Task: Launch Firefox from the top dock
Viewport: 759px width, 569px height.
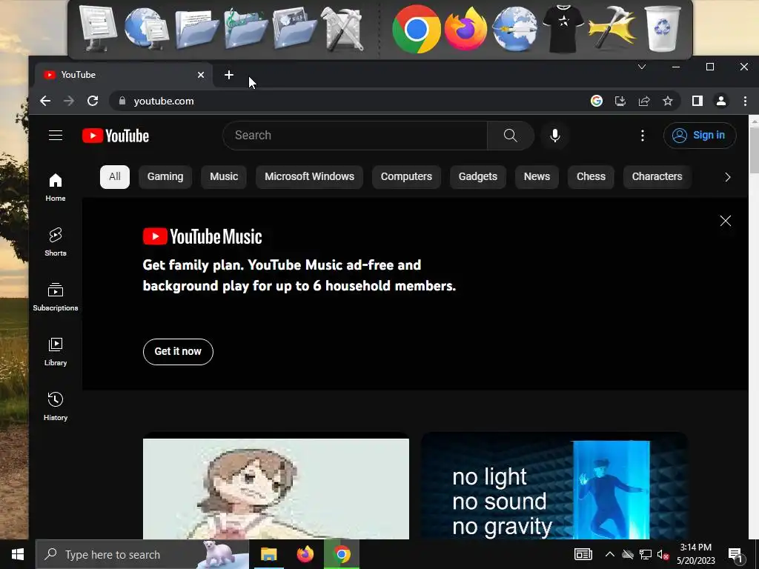Action: [465, 29]
